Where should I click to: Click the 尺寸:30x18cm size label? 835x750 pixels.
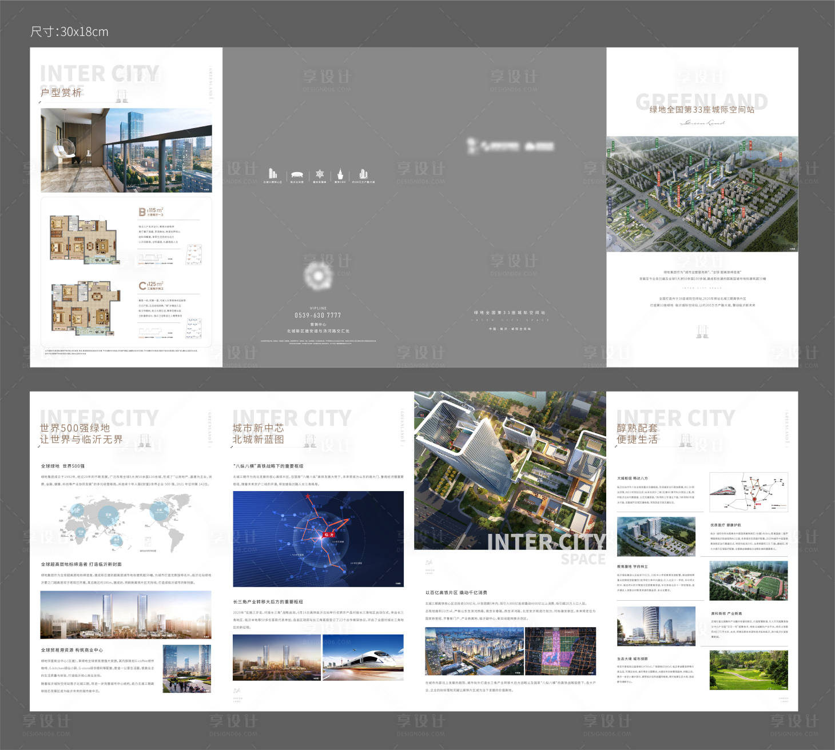coord(69,32)
